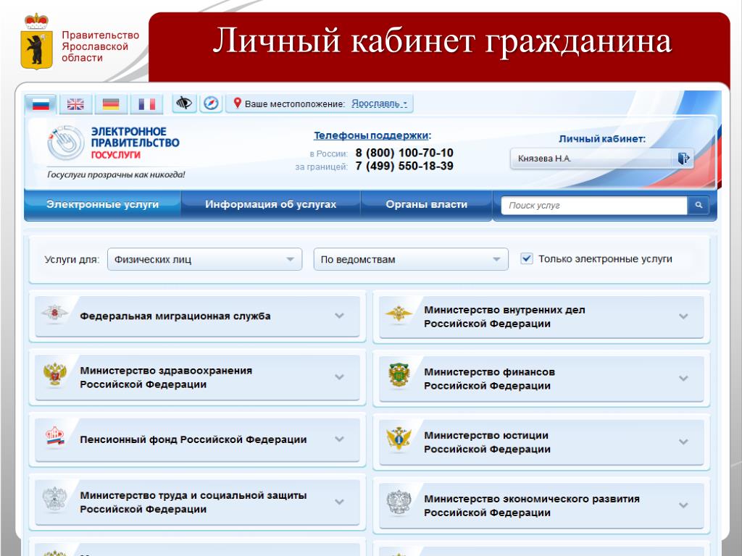Switch site language to English flag
This screenshot has height=556, width=742.
(x=75, y=104)
